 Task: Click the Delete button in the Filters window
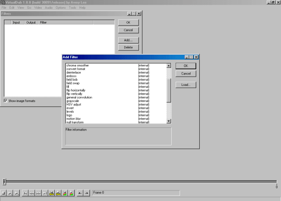128,47
